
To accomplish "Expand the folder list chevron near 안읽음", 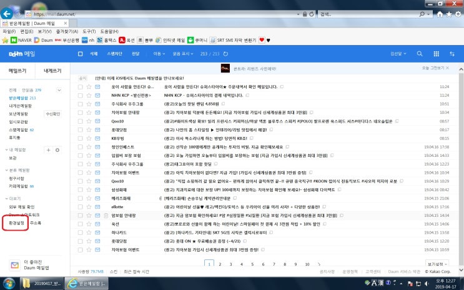I will (x=59, y=90).
